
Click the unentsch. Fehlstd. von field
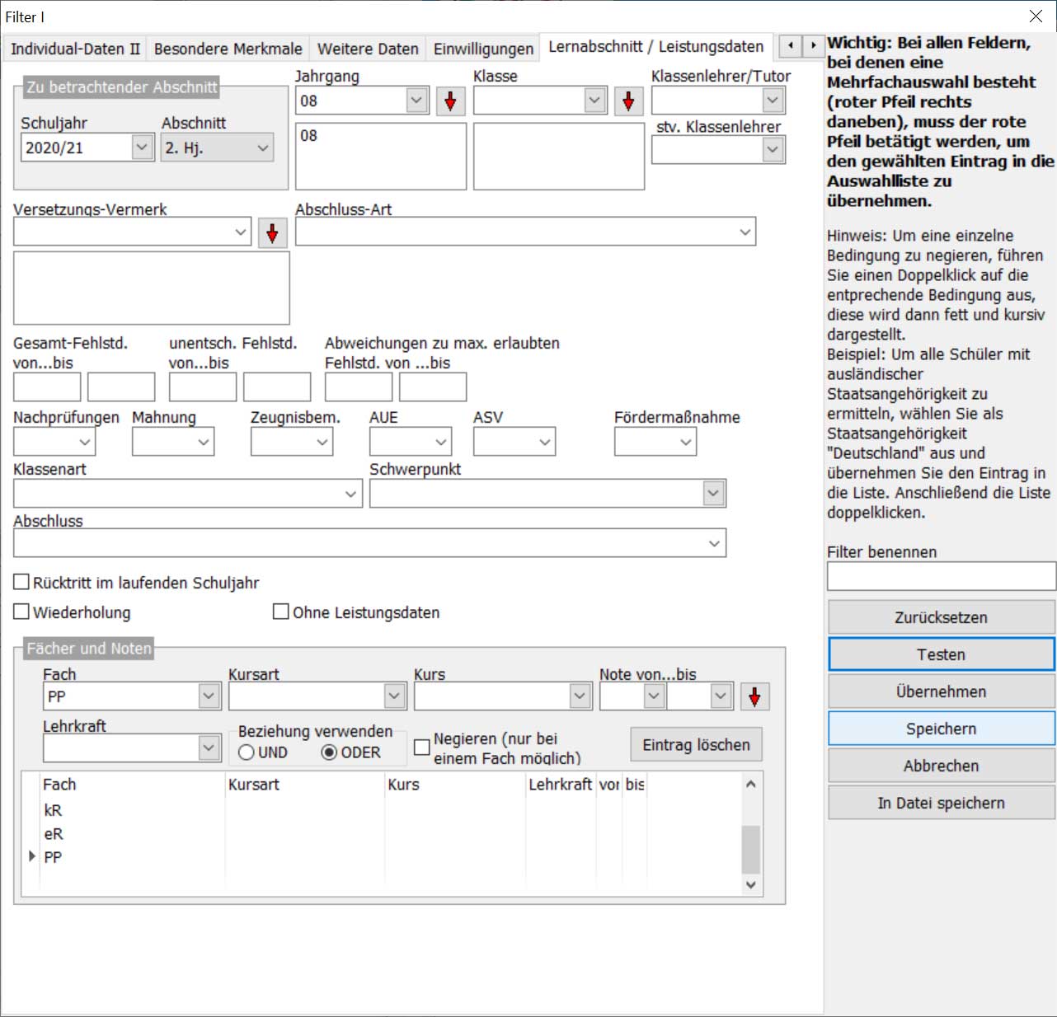tap(203, 387)
